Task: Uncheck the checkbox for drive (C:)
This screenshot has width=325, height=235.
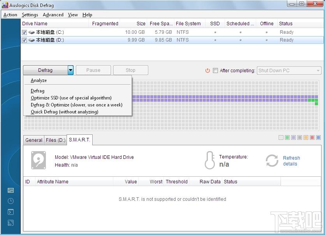Action: (x=24, y=32)
